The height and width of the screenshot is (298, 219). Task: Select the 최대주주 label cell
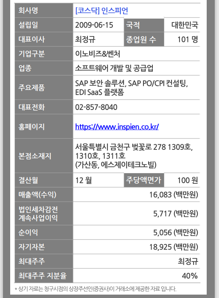click(44, 261)
